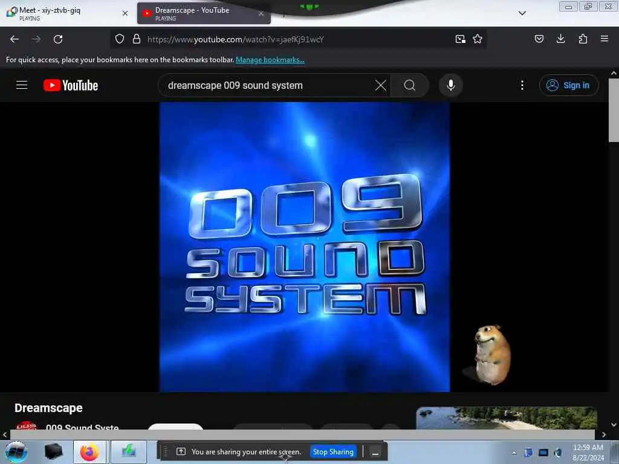Click the Dreamscape video title

(x=48, y=408)
